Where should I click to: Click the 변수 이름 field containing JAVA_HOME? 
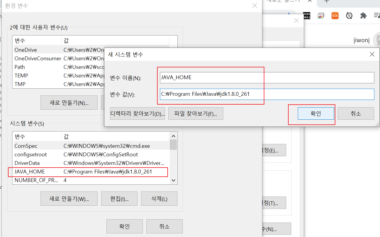tap(267, 78)
